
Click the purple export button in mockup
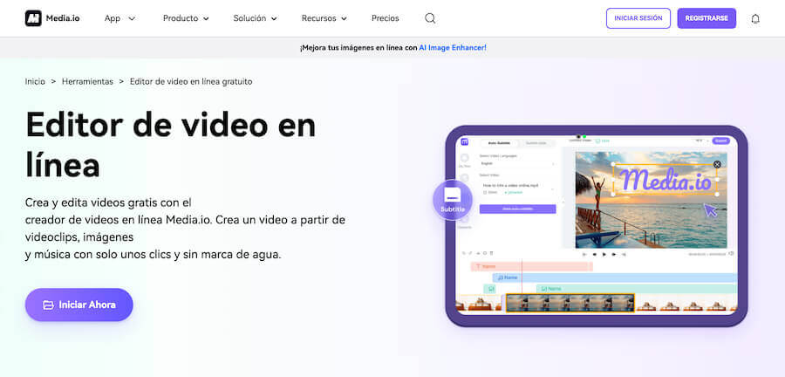click(721, 141)
